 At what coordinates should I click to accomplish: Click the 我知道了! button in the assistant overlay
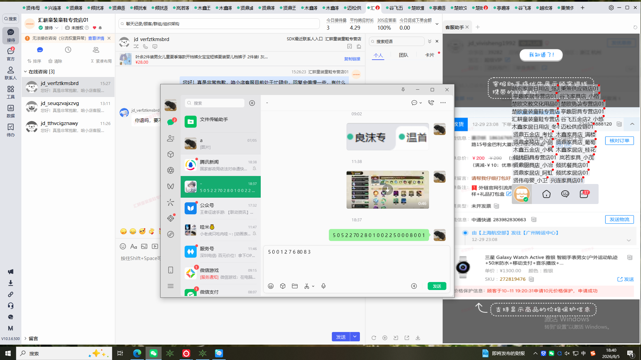[x=541, y=55]
